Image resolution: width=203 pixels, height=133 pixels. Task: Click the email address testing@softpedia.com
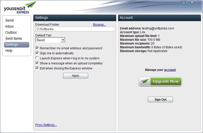[158, 28]
